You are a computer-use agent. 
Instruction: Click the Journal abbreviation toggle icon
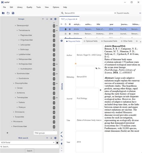point(101,90)
